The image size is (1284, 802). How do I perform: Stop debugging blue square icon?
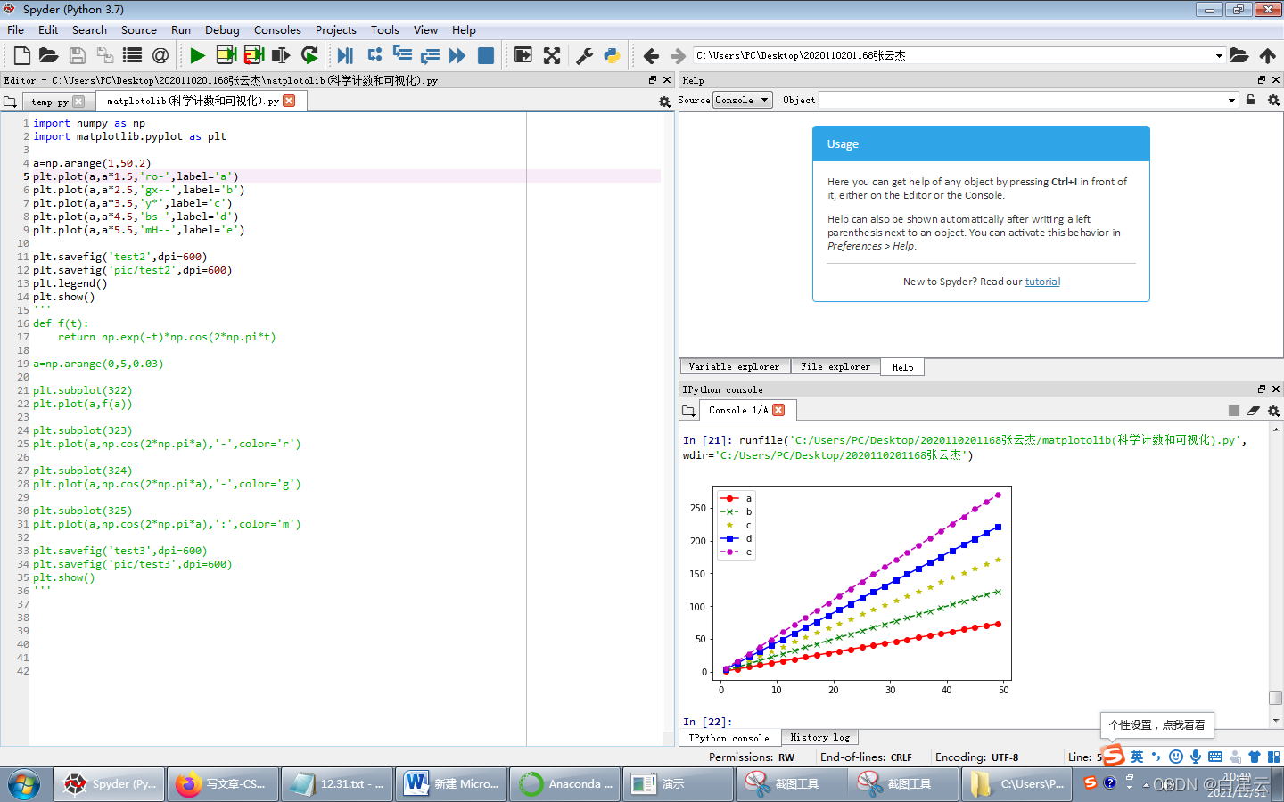pyautogui.click(x=486, y=55)
